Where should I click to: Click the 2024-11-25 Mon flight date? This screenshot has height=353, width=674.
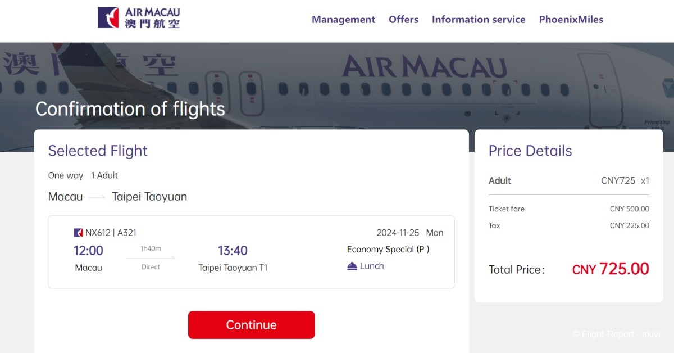coord(409,233)
